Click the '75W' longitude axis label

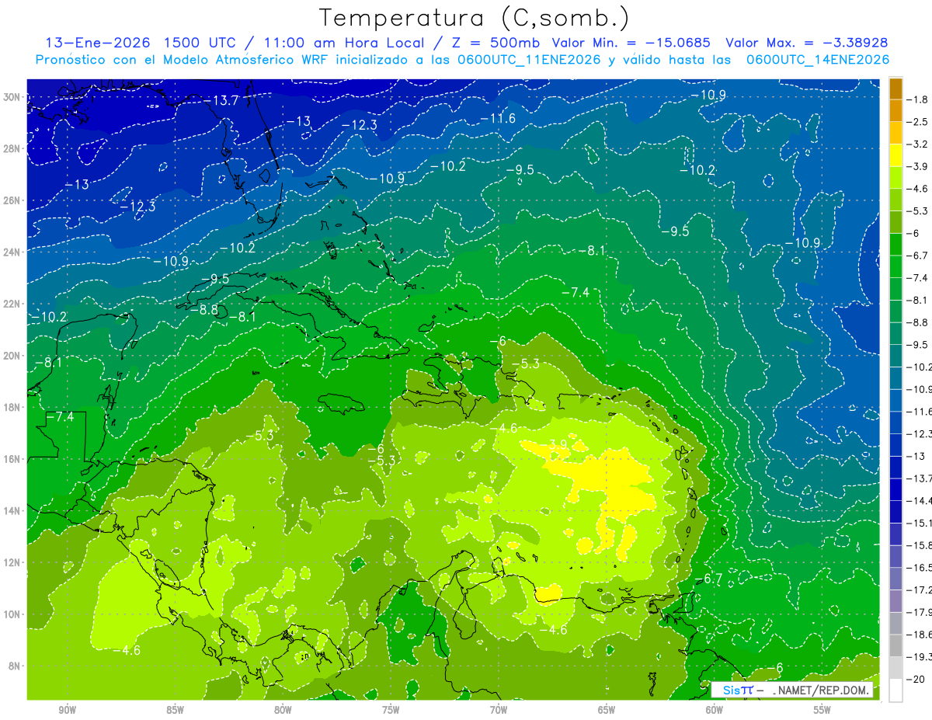click(391, 710)
